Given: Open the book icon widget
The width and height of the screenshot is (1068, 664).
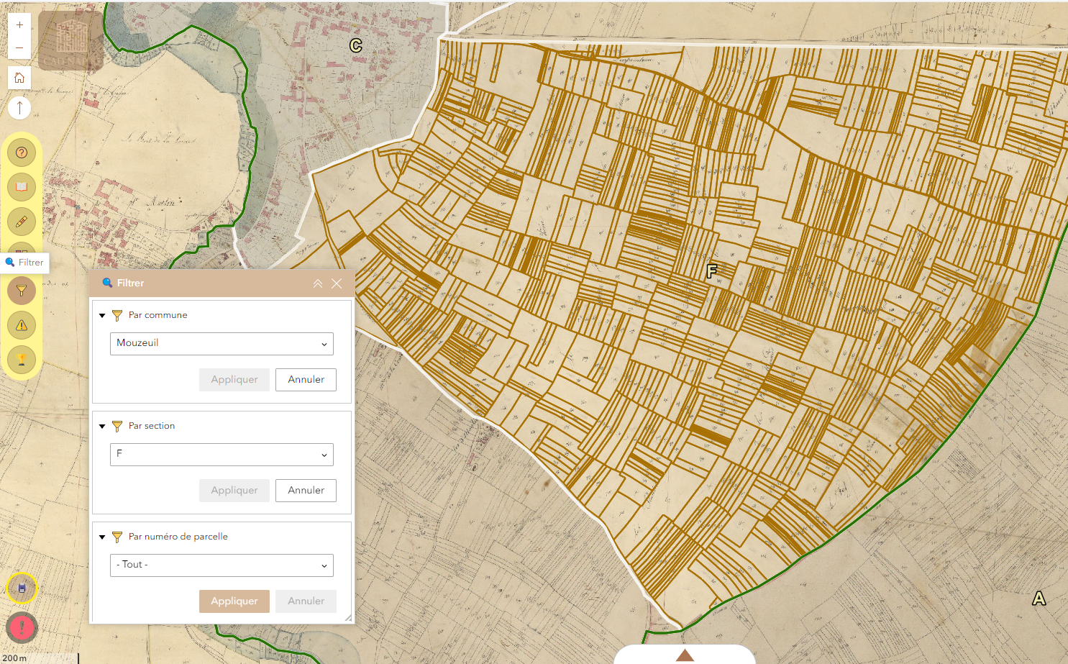Looking at the screenshot, I should tap(22, 187).
